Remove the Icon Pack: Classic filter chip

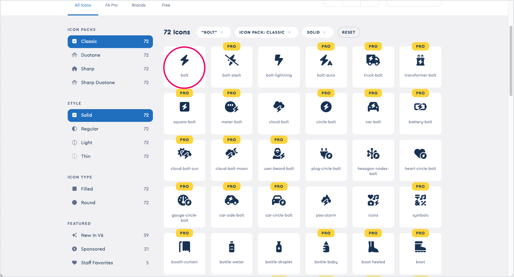coord(289,32)
